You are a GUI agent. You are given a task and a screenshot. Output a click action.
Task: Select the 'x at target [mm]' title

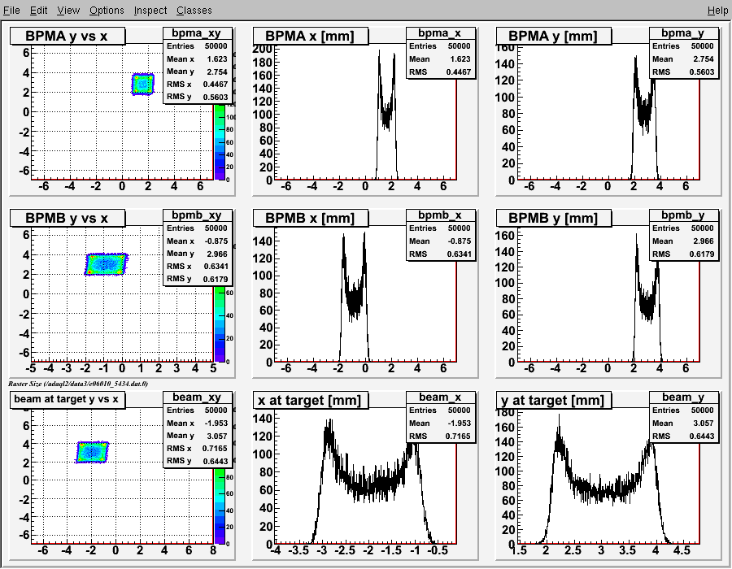(x=311, y=400)
